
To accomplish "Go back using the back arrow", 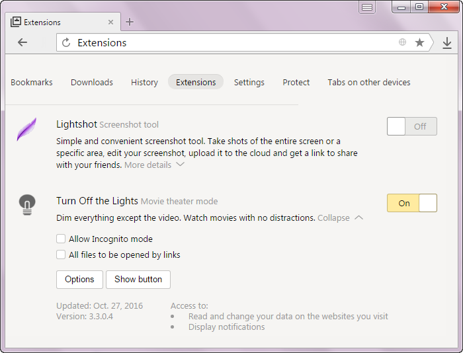I will [22, 42].
